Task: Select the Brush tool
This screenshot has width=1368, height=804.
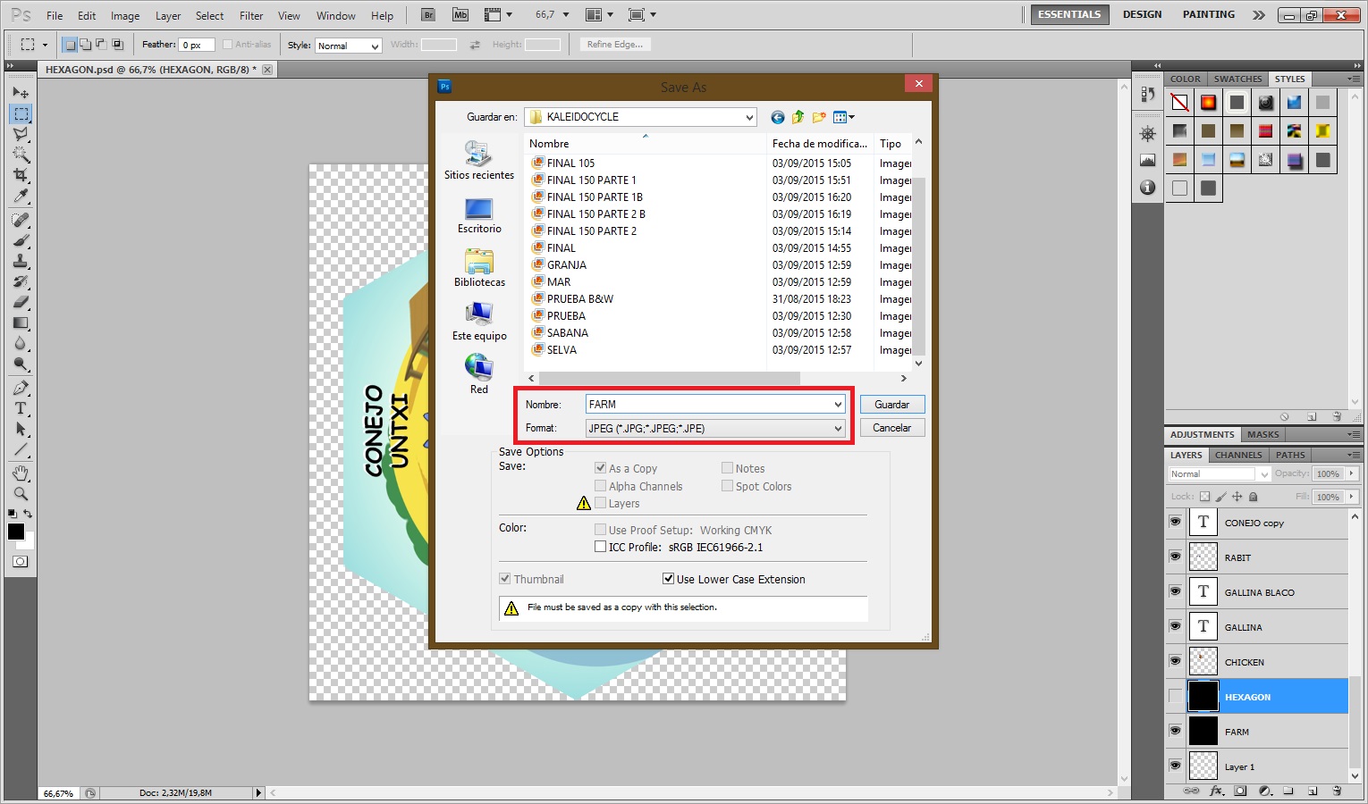Action: pyautogui.click(x=21, y=240)
